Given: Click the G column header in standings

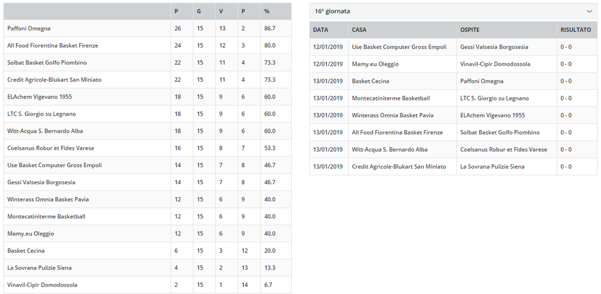Looking at the screenshot, I should click(x=198, y=12).
